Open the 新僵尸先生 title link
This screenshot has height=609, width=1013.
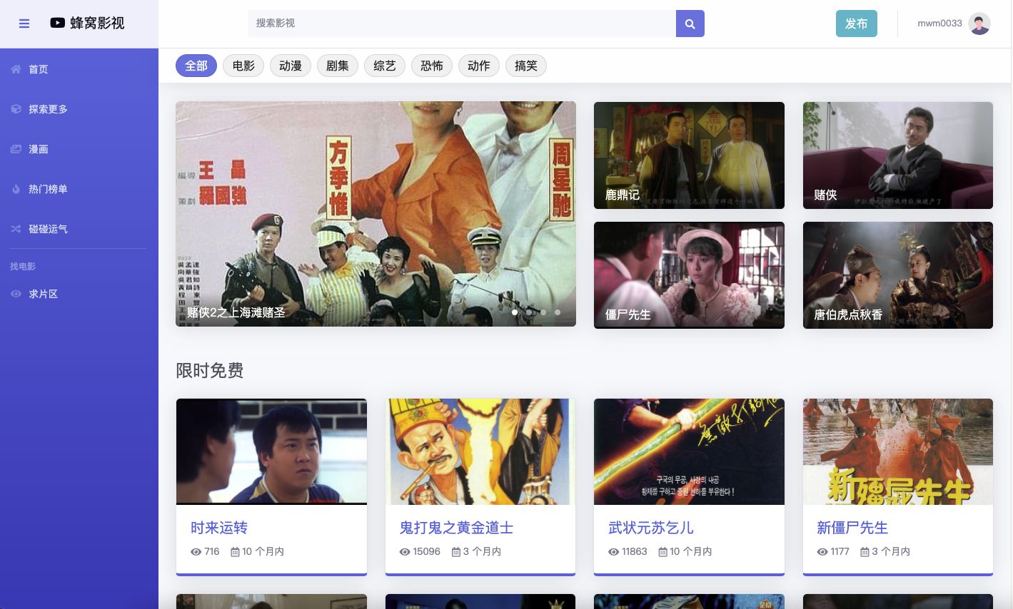coord(852,528)
